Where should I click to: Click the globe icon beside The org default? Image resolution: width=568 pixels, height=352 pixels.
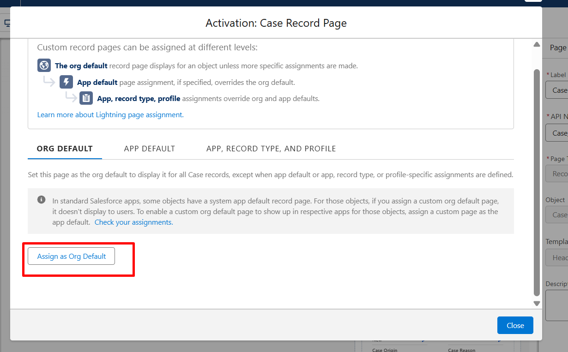44,66
